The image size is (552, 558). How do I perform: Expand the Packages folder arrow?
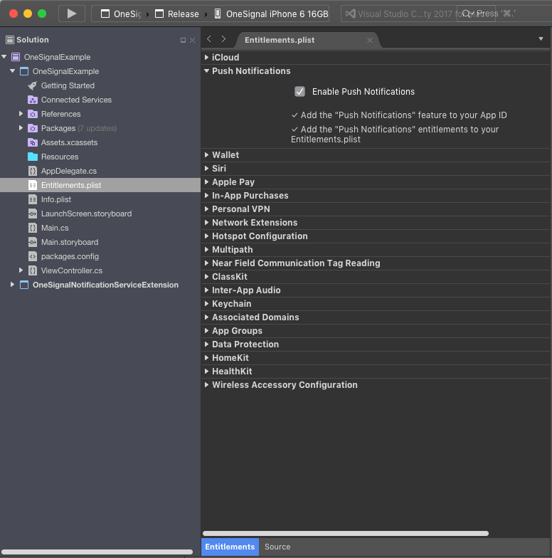tap(21, 128)
